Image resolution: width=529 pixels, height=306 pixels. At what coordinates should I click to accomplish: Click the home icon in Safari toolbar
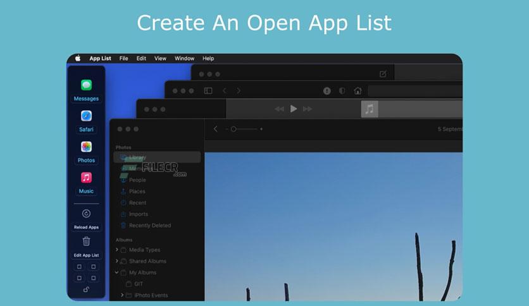[358, 90]
